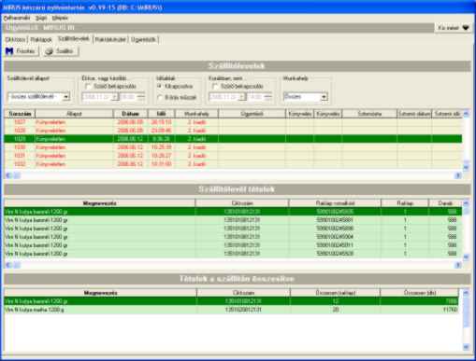Open the first menu bar item, Felhasználó

(x=17, y=18)
